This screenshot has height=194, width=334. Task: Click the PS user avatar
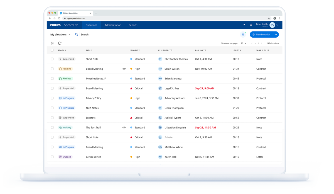[272, 25]
